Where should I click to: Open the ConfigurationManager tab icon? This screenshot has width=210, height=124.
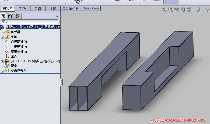[x=18, y=16]
